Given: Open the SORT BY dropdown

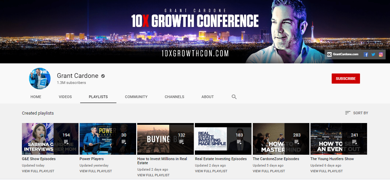Looking at the screenshot, I should click(x=356, y=113).
